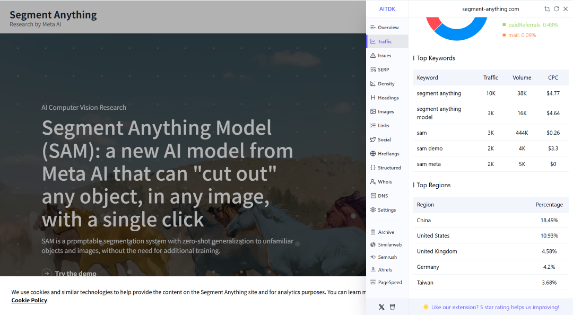The width and height of the screenshot is (573, 315).
Task: Click the Hreflangs globe icon
Action: [373, 153]
